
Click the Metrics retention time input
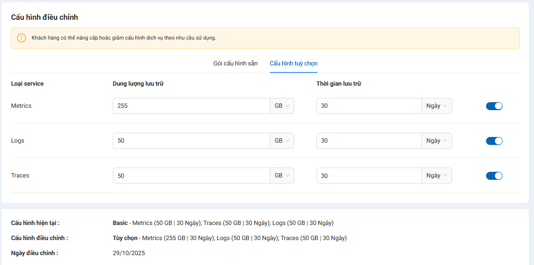click(369, 106)
